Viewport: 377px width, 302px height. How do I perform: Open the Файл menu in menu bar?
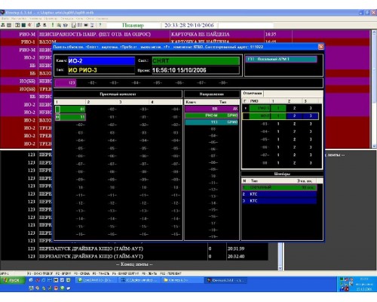pos(5,19)
